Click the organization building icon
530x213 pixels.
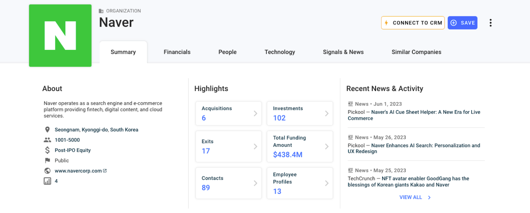pyautogui.click(x=101, y=11)
